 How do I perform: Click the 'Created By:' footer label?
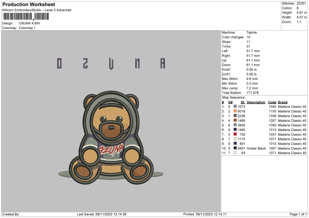11,214
